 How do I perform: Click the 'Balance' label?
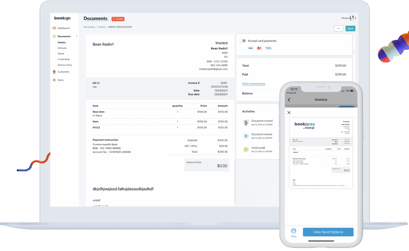pyautogui.click(x=247, y=93)
